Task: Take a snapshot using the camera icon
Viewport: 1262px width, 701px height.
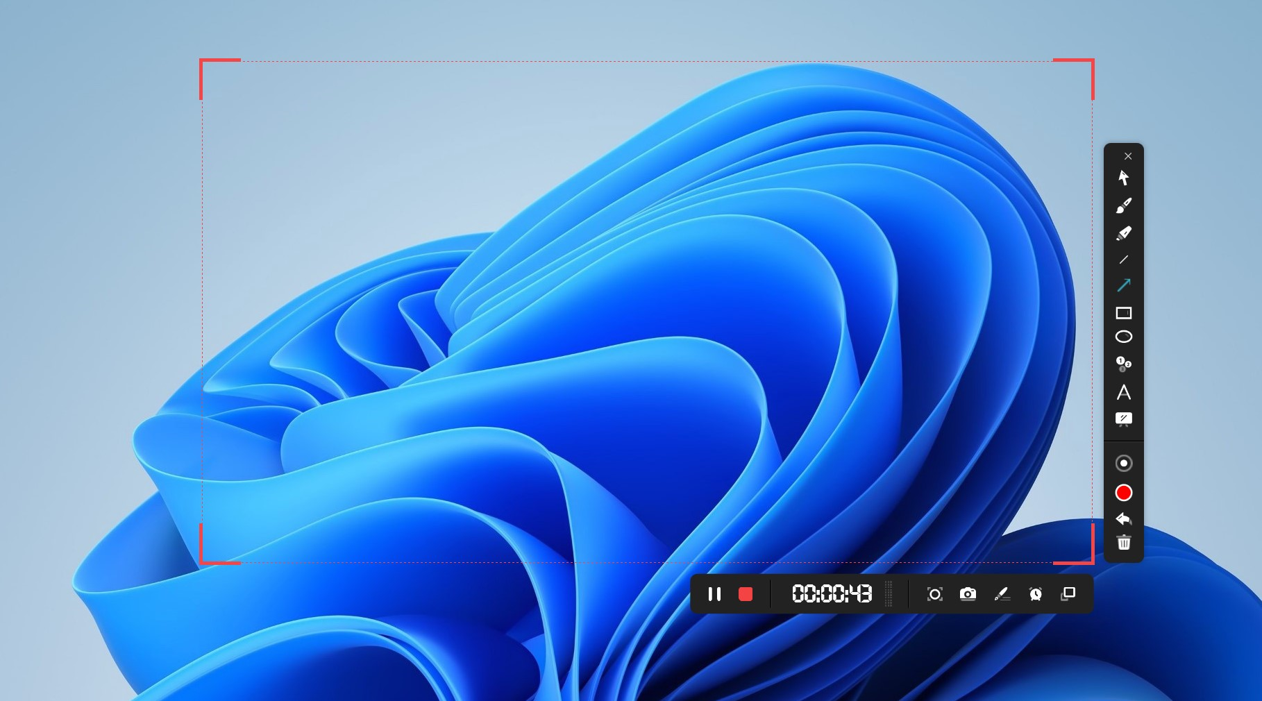Action: coord(968,594)
